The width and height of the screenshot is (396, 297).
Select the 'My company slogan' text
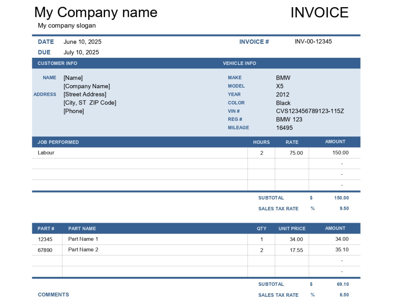[67, 25]
